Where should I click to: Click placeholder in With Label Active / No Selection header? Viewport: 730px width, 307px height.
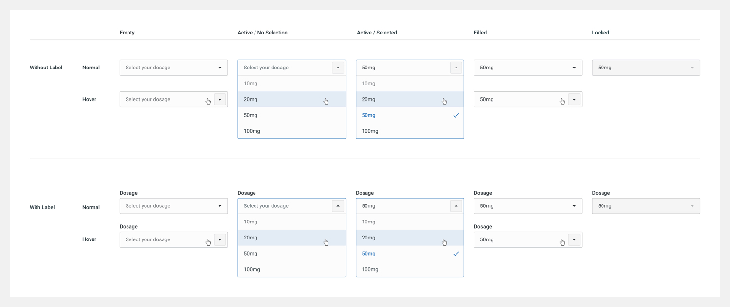pos(266,206)
